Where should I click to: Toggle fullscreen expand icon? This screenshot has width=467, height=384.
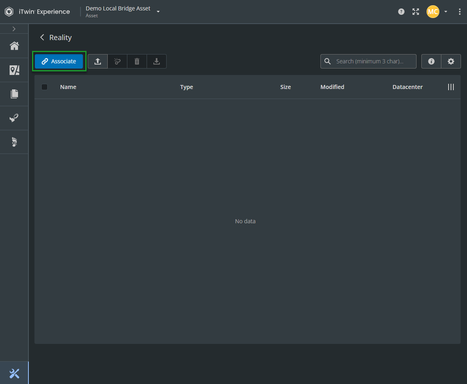pyautogui.click(x=416, y=12)
